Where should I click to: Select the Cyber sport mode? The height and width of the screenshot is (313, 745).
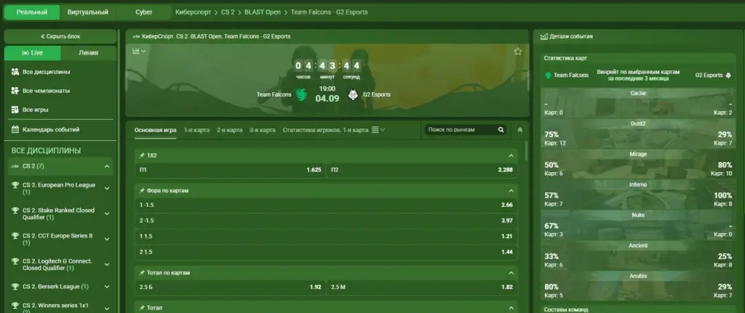[143, 12]
